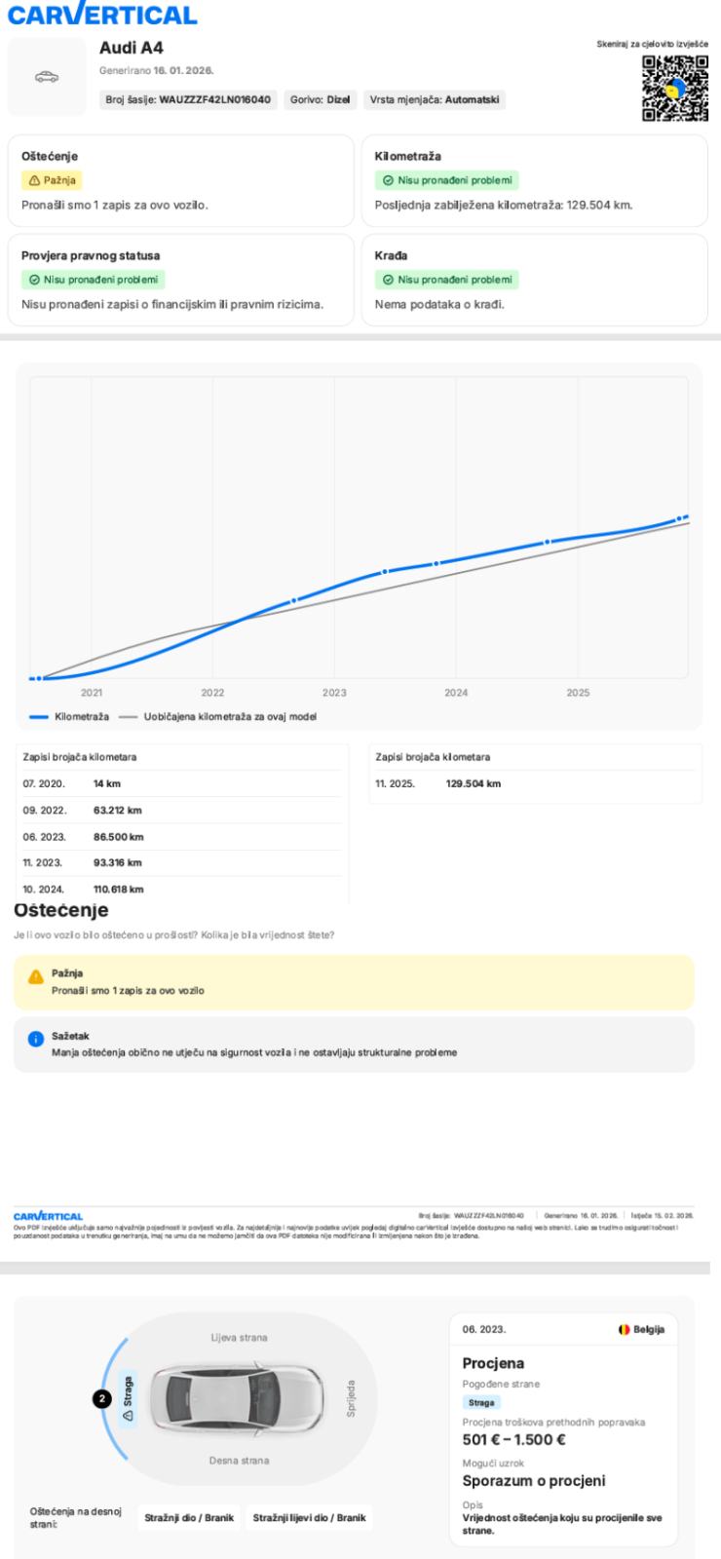Click the green check icon under Krađa

[x=387, y=280]
